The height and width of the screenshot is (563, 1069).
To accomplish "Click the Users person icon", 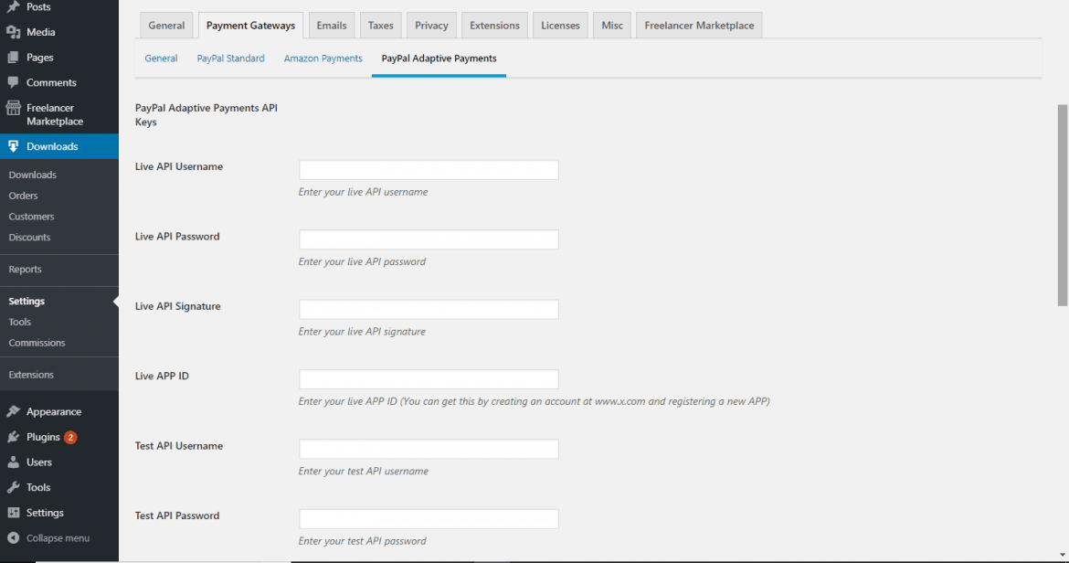I will click(x=14, y=462).
